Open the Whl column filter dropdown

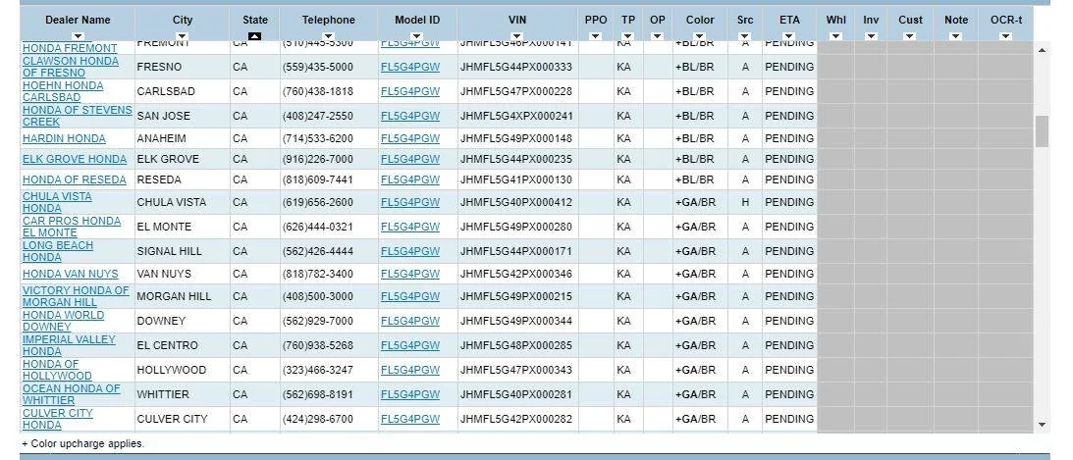[x=835, y=36]
